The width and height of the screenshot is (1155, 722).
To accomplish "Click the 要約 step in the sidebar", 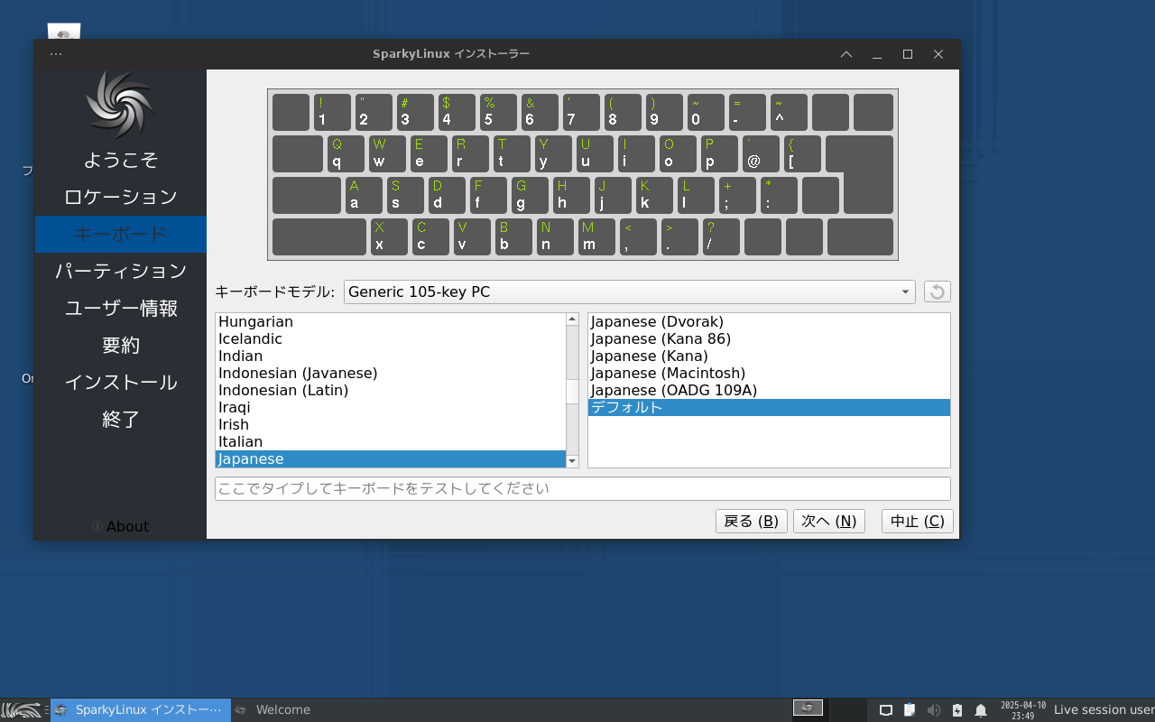I will click(x=120, y=345).
